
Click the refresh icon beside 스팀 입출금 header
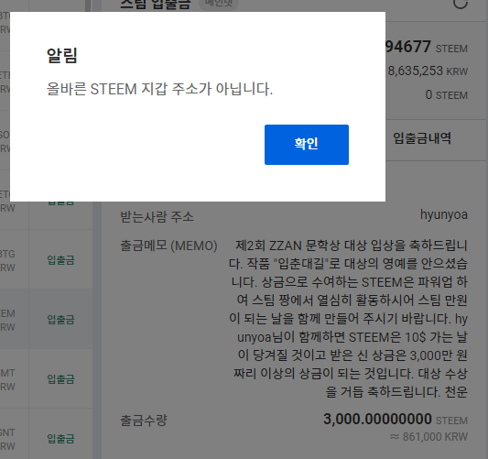click(461, 4)
